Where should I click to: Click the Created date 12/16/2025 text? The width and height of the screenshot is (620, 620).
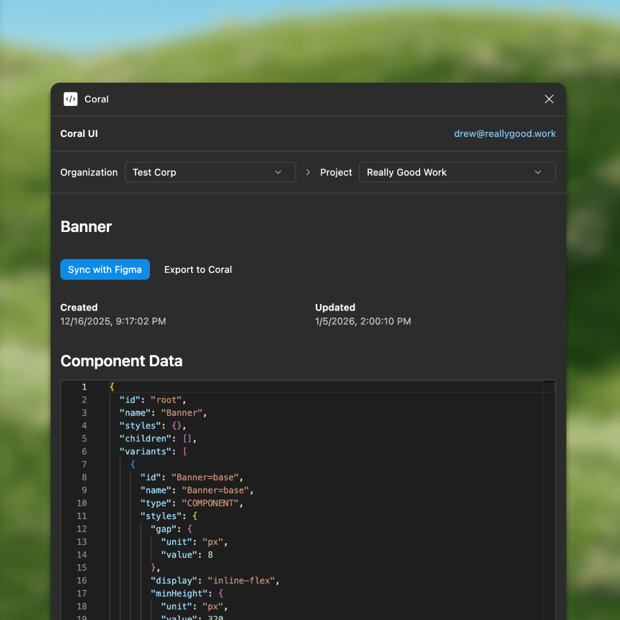point(113,321)
